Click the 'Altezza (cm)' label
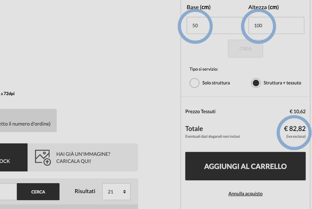 (263, 7)
